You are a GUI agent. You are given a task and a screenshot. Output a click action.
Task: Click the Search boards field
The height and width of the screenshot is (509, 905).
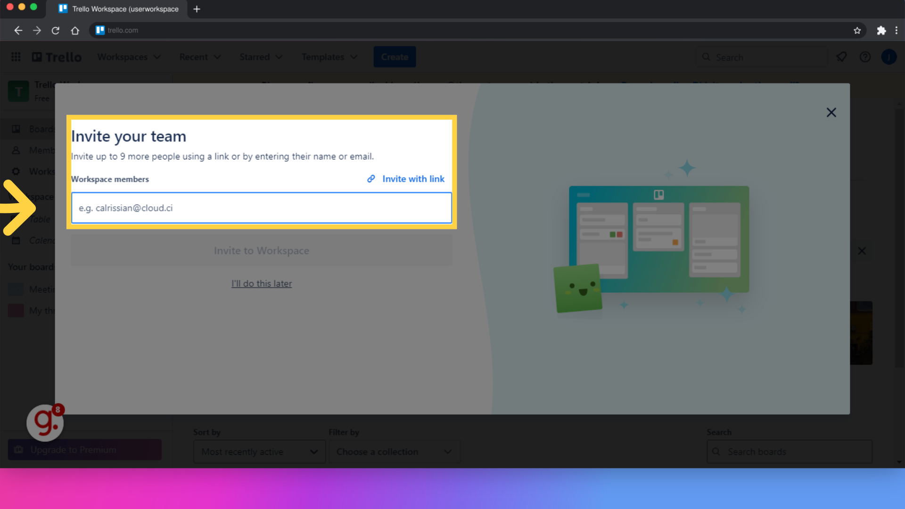point(790,452)
